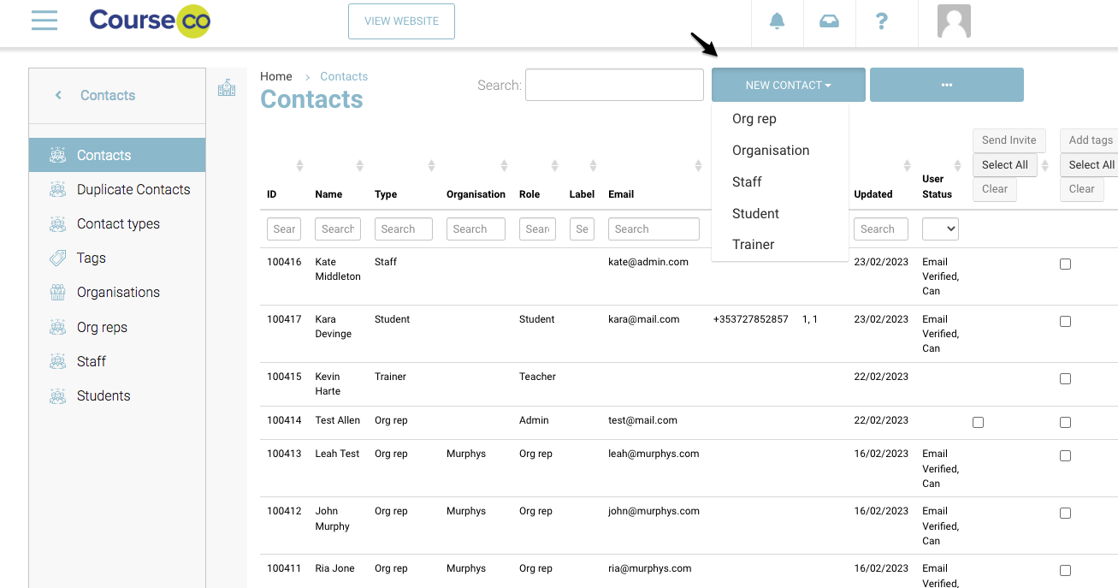The width and height of the screenshot is (1118, 588).
Task: Open the hamburger navigation menu
Action: (x=44, y=21)
